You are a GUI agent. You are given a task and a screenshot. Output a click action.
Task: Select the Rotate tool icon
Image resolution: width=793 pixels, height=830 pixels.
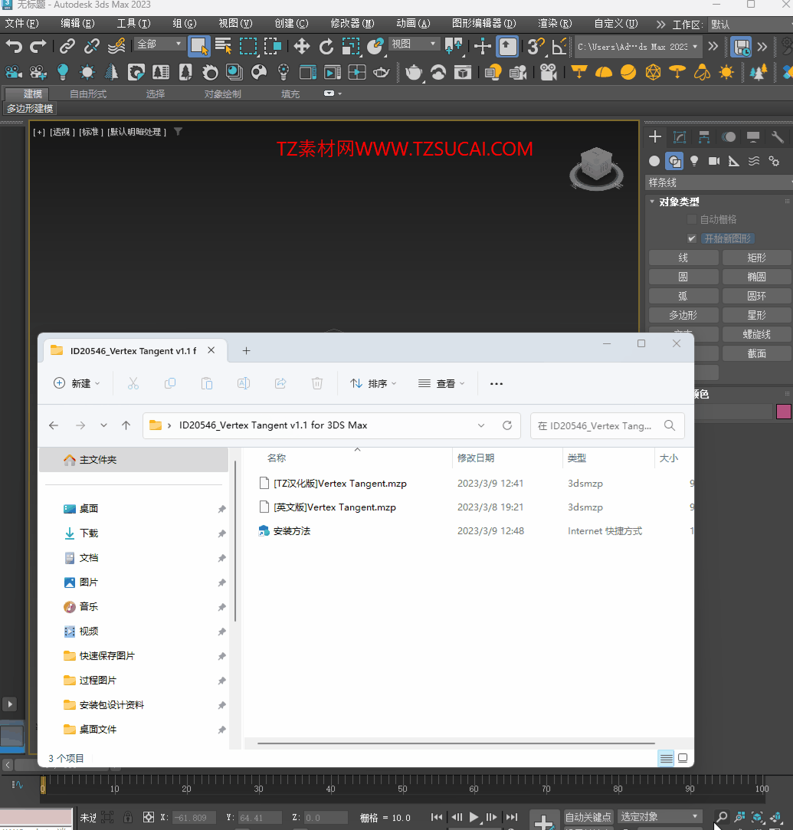pyautogui.click(x=326, y=47)
